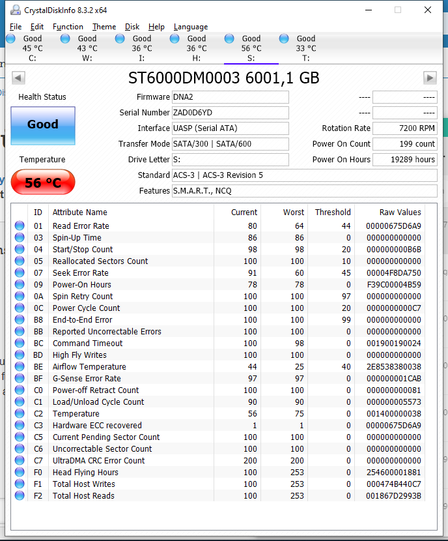Click the status orb for drive T:

point(284,39)
